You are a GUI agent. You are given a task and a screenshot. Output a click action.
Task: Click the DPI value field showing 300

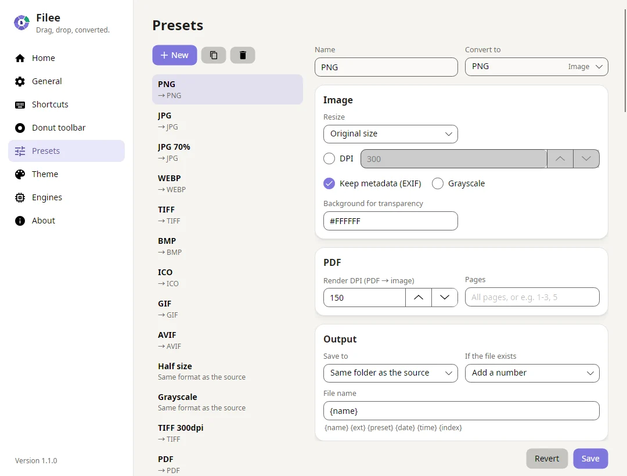click(453, 158)
